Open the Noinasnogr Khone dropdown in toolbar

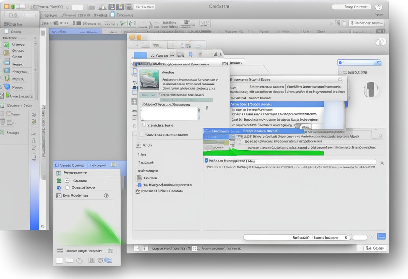point(366,23)
